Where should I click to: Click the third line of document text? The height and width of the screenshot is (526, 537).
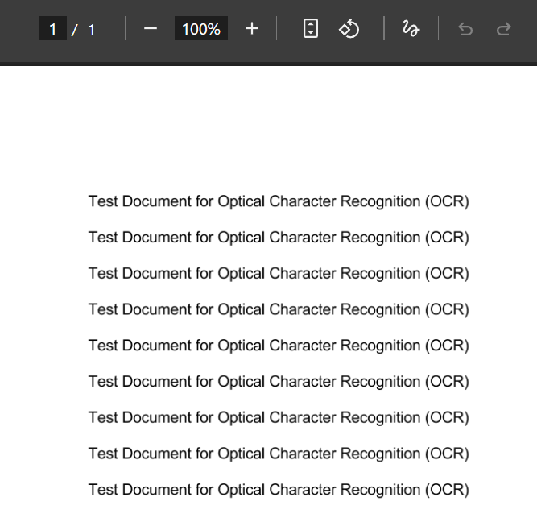278,274
